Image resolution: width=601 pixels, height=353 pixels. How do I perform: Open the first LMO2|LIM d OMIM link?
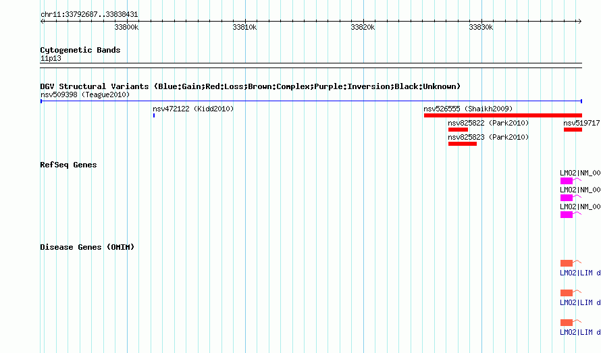coord(580,273)
